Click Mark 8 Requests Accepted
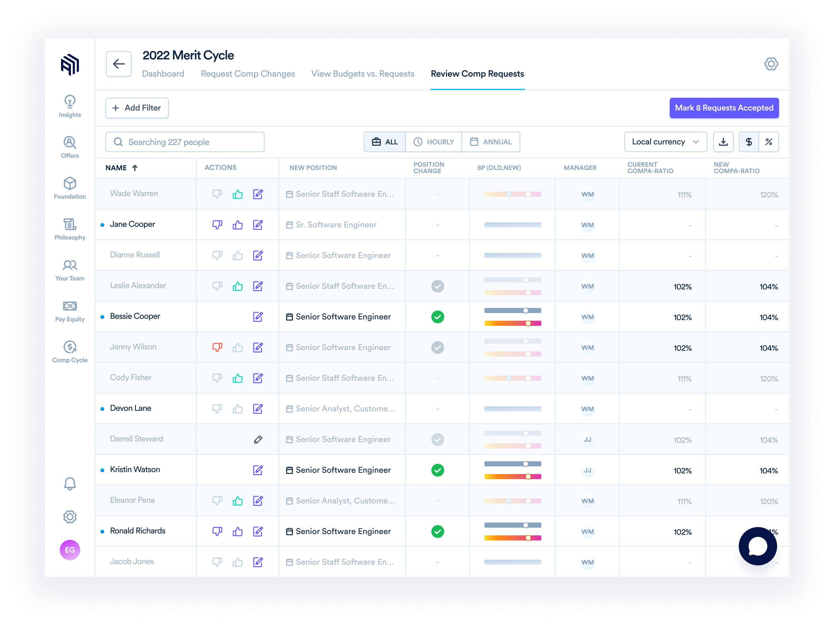This screenshot has width=834, height=628. click(724, 108)
